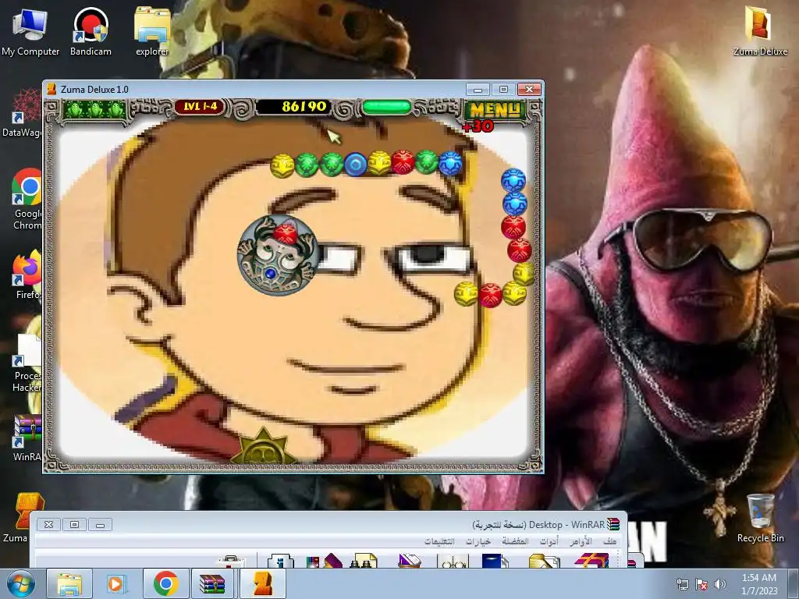
Task: Click the stone frog ball shooter
Action: click(279, 255)
